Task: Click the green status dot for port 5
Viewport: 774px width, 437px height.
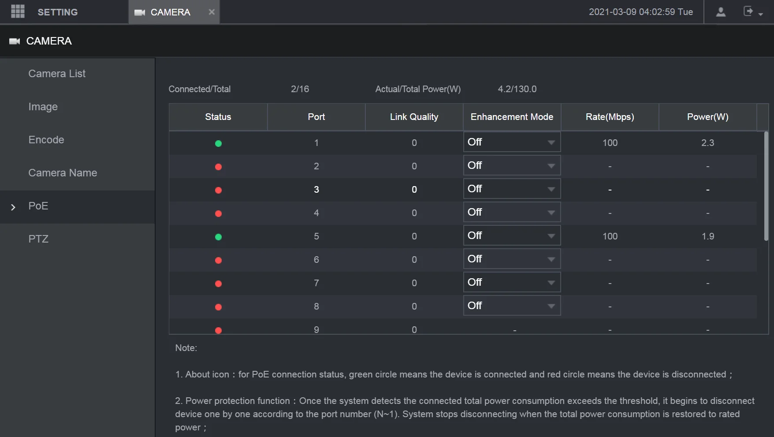Action: click(x=218, y=237)
